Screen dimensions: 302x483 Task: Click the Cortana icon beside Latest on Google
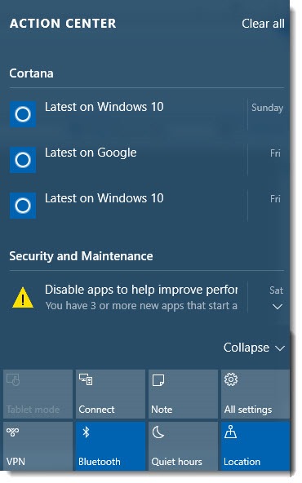23,160
